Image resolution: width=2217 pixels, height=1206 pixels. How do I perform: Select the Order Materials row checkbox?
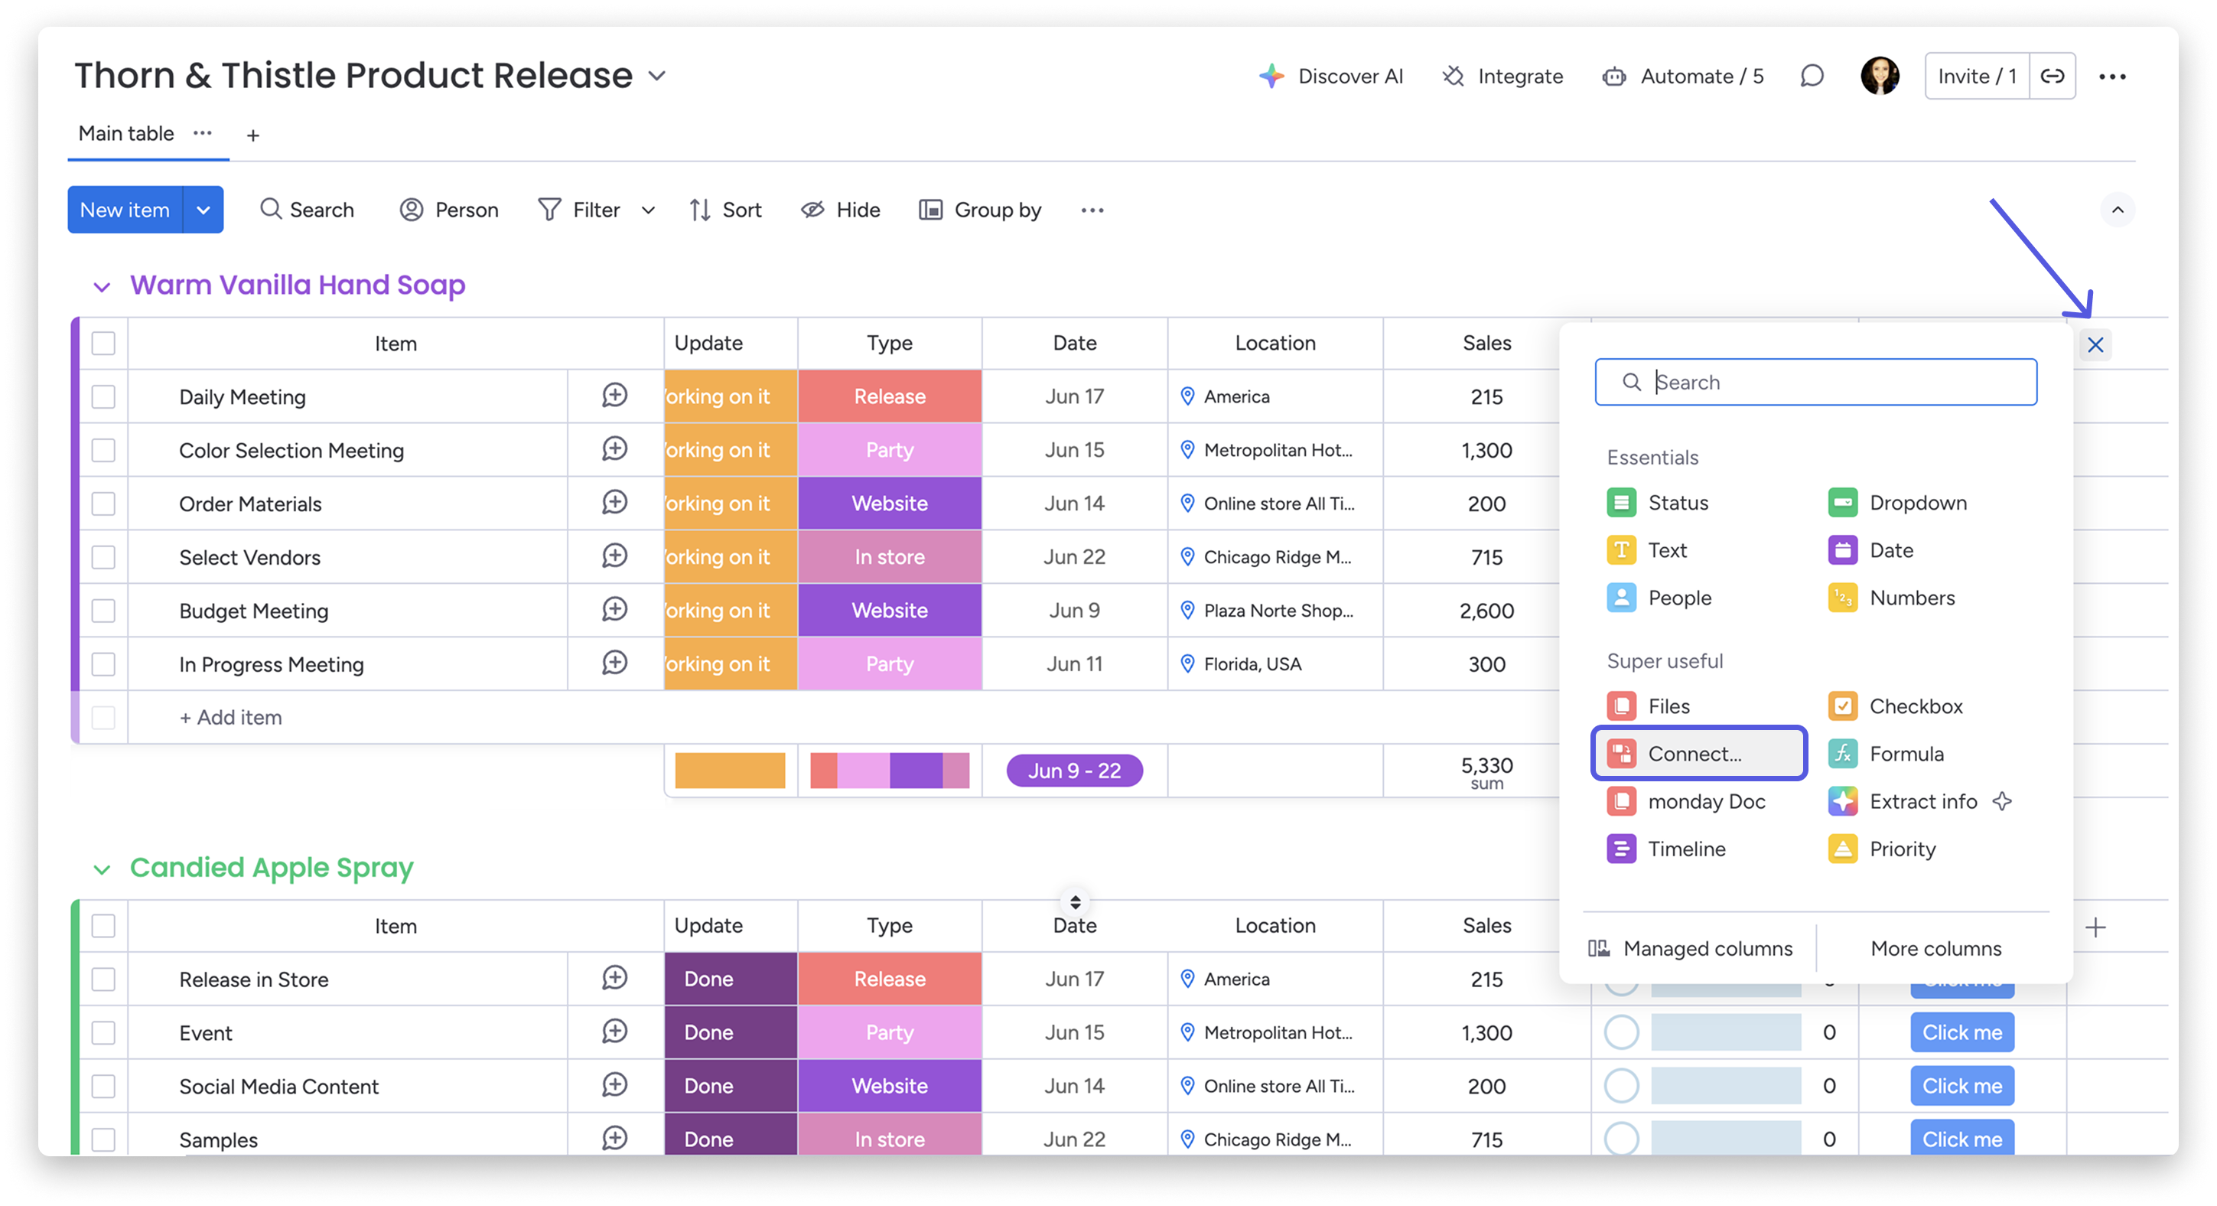click(x=103, y=504)
